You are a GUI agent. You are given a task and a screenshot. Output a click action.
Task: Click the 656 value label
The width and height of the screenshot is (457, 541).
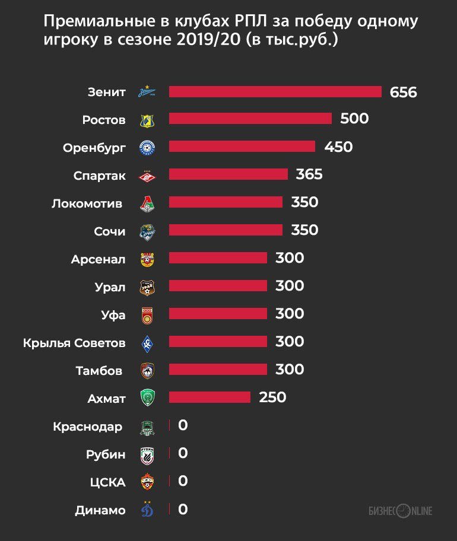[404, 93]
